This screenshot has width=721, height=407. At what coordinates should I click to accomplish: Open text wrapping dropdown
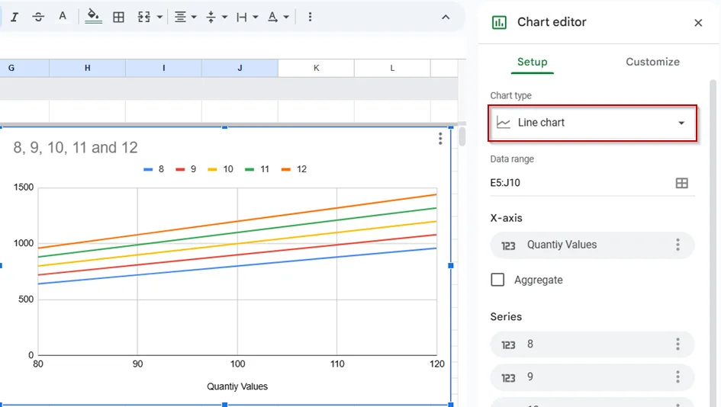[247, 17]
